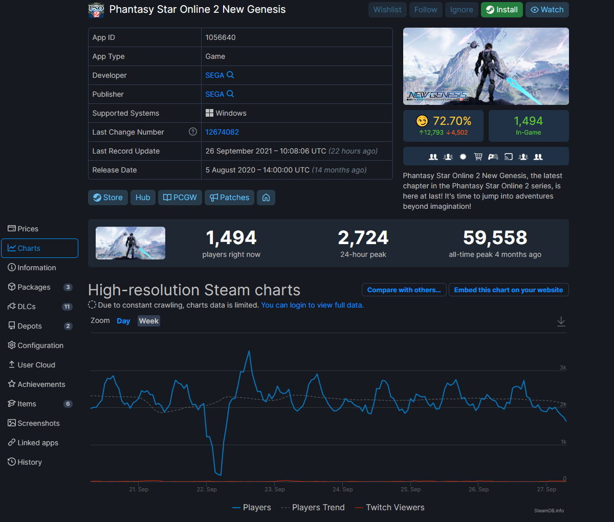Open the community Hub button
Image resolution: width=614 pixels, height=522 pixels.
point(143,198)
